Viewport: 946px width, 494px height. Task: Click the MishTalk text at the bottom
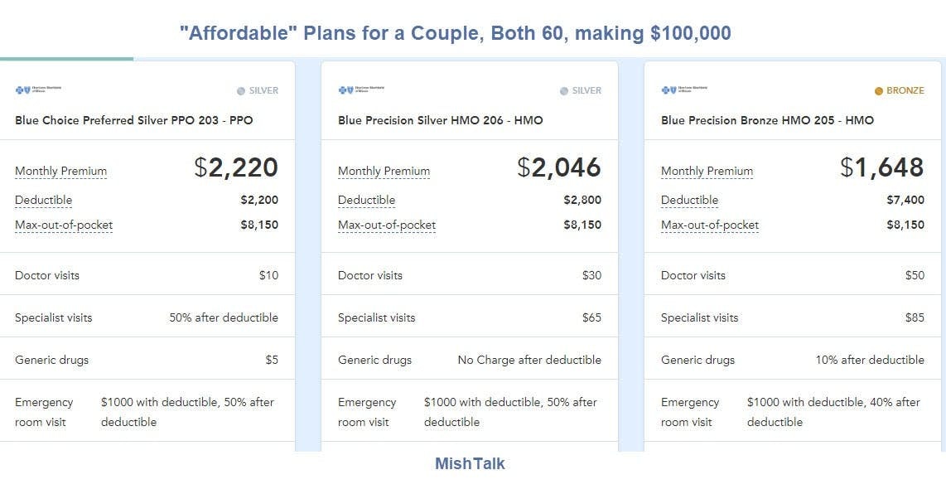coord(470,464)
